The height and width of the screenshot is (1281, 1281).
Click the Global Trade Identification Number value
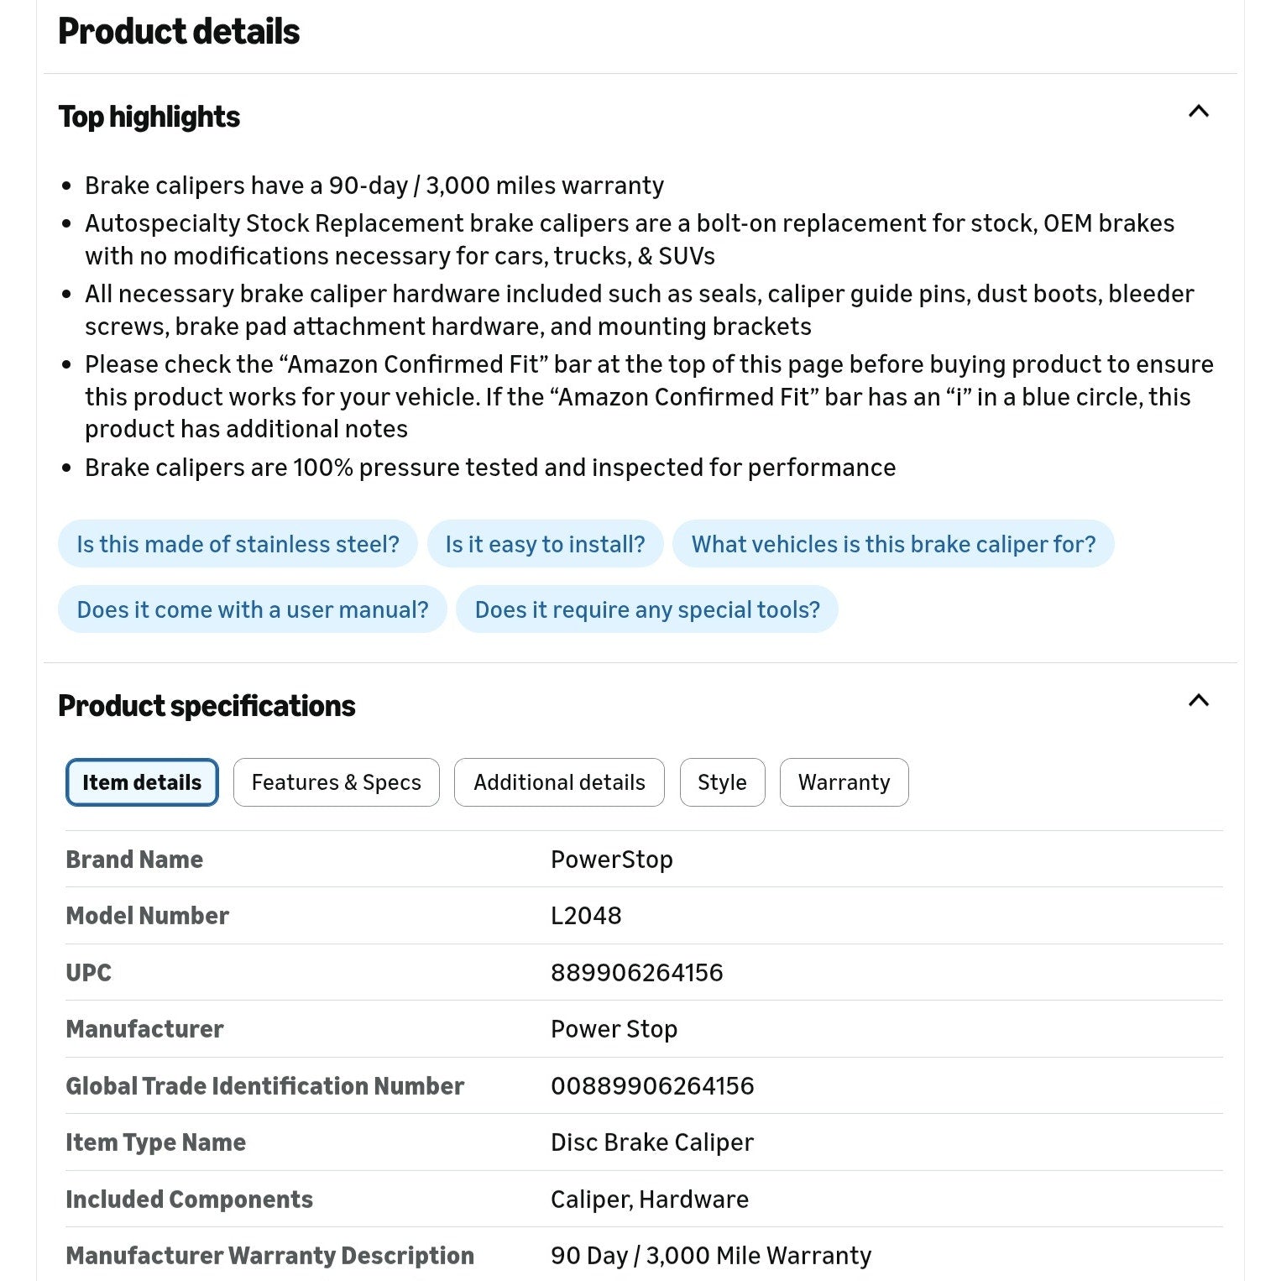(652, 1085)
